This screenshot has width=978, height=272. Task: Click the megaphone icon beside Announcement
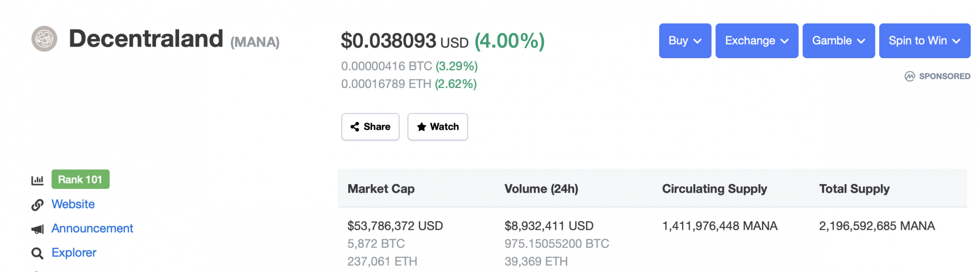(38, 229)
